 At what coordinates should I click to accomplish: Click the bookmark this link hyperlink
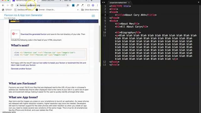click(75, 63)
